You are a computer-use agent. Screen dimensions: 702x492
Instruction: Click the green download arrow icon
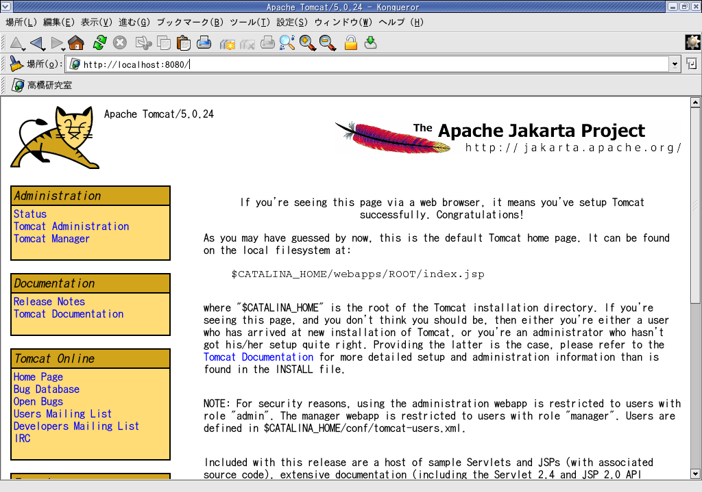371,43
